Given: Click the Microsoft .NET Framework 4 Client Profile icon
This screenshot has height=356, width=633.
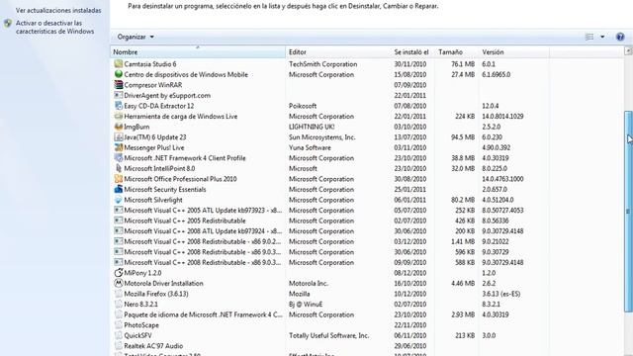Looking at the screenshot, I should 119,158.
